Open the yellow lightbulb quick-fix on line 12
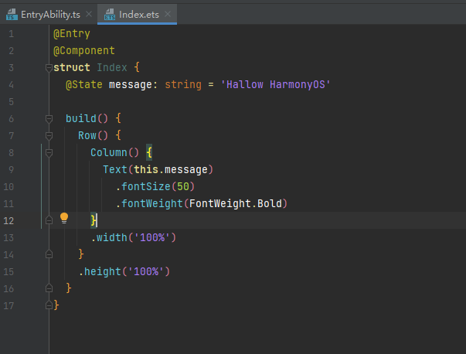 click(x=64, y=219)
